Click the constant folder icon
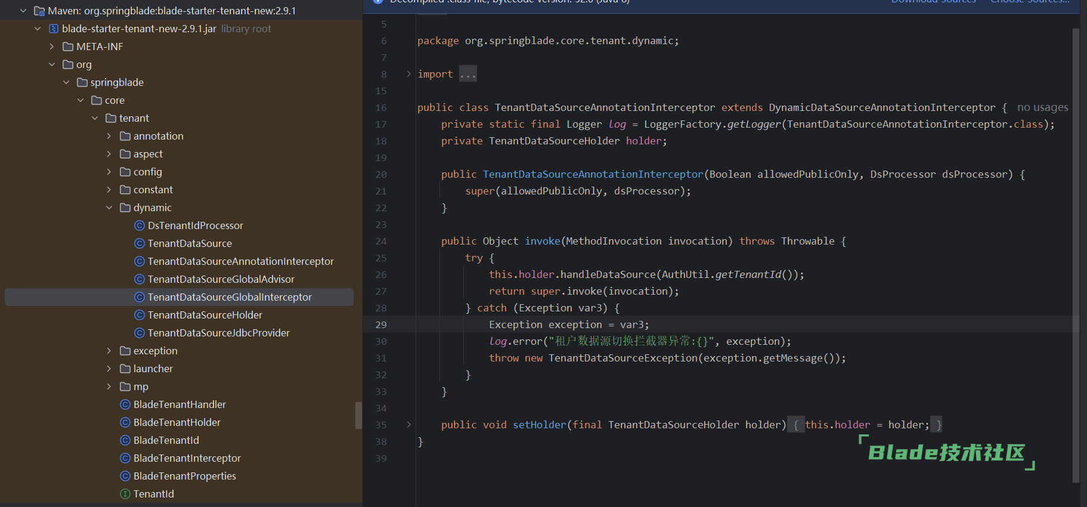This screenshot has height=507, width=1087. click(125, 190)
